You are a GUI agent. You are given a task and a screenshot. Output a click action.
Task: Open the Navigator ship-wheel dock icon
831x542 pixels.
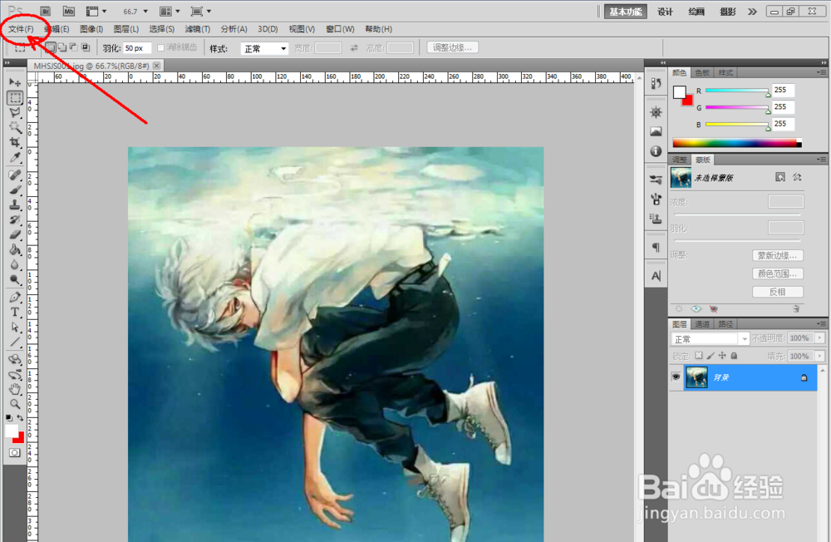coord(656,112)
